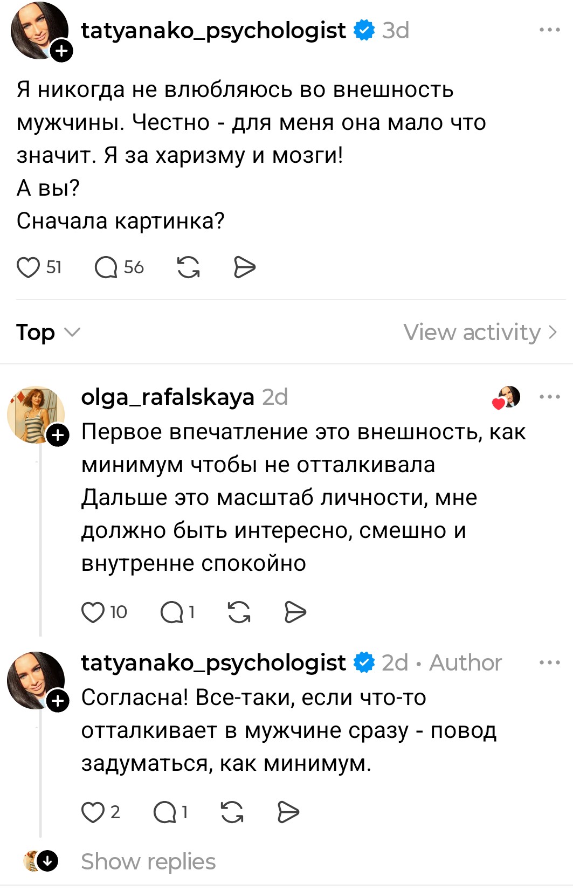This screenshot has width=573, height=891.
Task: Expand Show replies
Action: [148, 861]
